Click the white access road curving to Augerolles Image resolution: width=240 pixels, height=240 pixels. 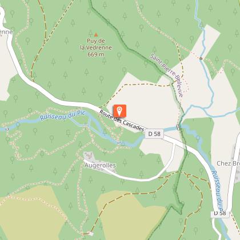click(145, 173)
